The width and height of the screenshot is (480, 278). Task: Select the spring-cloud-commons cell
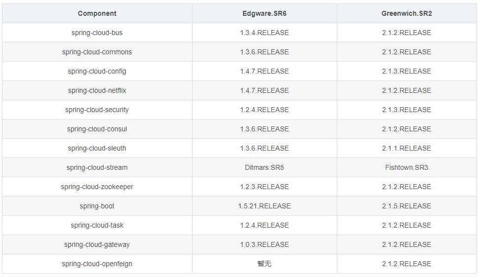point(97,52)
